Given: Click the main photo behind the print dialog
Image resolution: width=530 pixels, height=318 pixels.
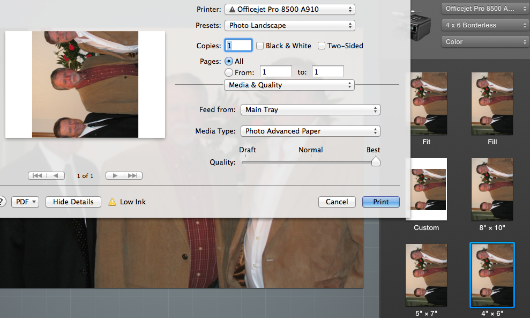Looking at the screenshot, I should [182, 253].
